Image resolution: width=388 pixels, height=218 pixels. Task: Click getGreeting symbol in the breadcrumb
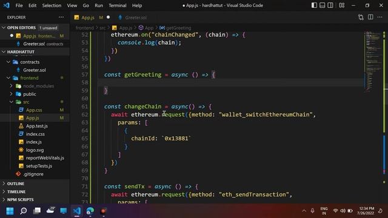pyautogui.click(x=175, y=28)
